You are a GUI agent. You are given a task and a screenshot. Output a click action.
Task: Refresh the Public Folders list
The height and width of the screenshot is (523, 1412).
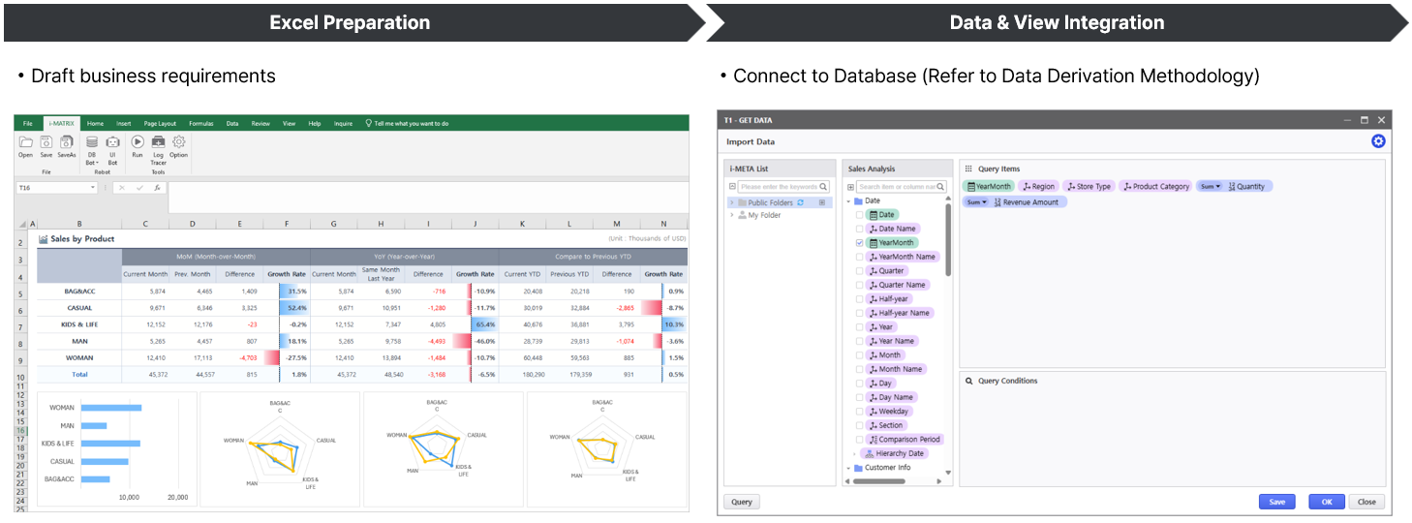coord(800,202)
